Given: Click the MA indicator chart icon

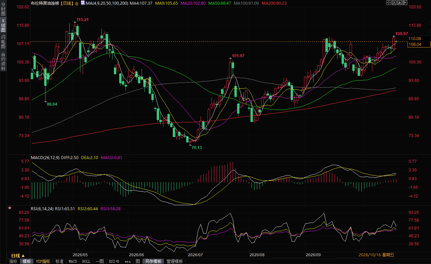Looking at the screenshot, I should [x=83, y=3].
